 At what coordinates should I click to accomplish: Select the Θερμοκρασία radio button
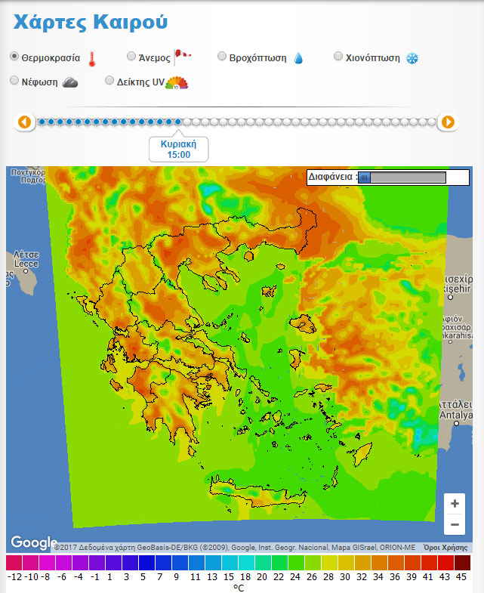click(14, 57)
